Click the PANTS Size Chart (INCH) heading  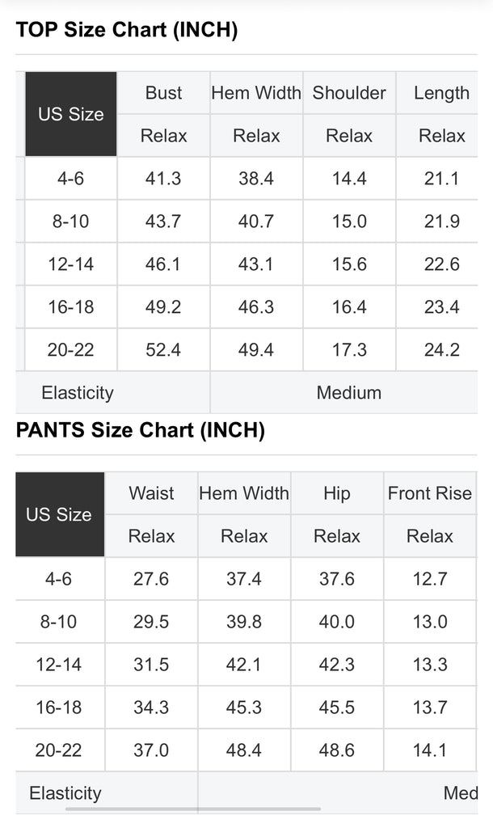pos(141,430)
